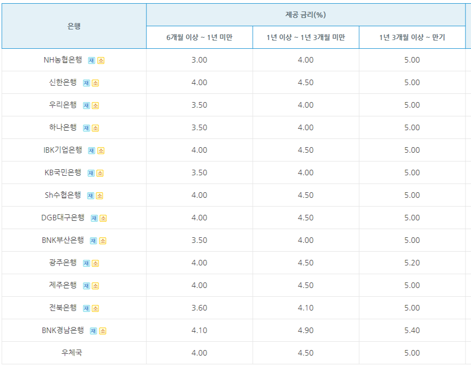
Task: Select the NH농협은행 bank name
Action: click(63, 60)
